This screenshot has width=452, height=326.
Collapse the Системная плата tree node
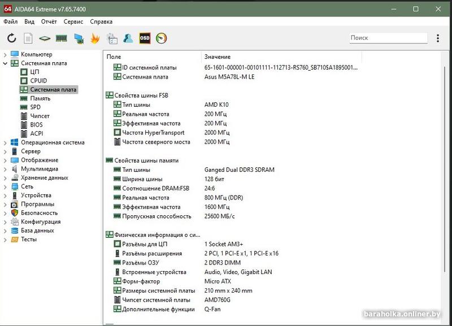(x=5, y=63)
